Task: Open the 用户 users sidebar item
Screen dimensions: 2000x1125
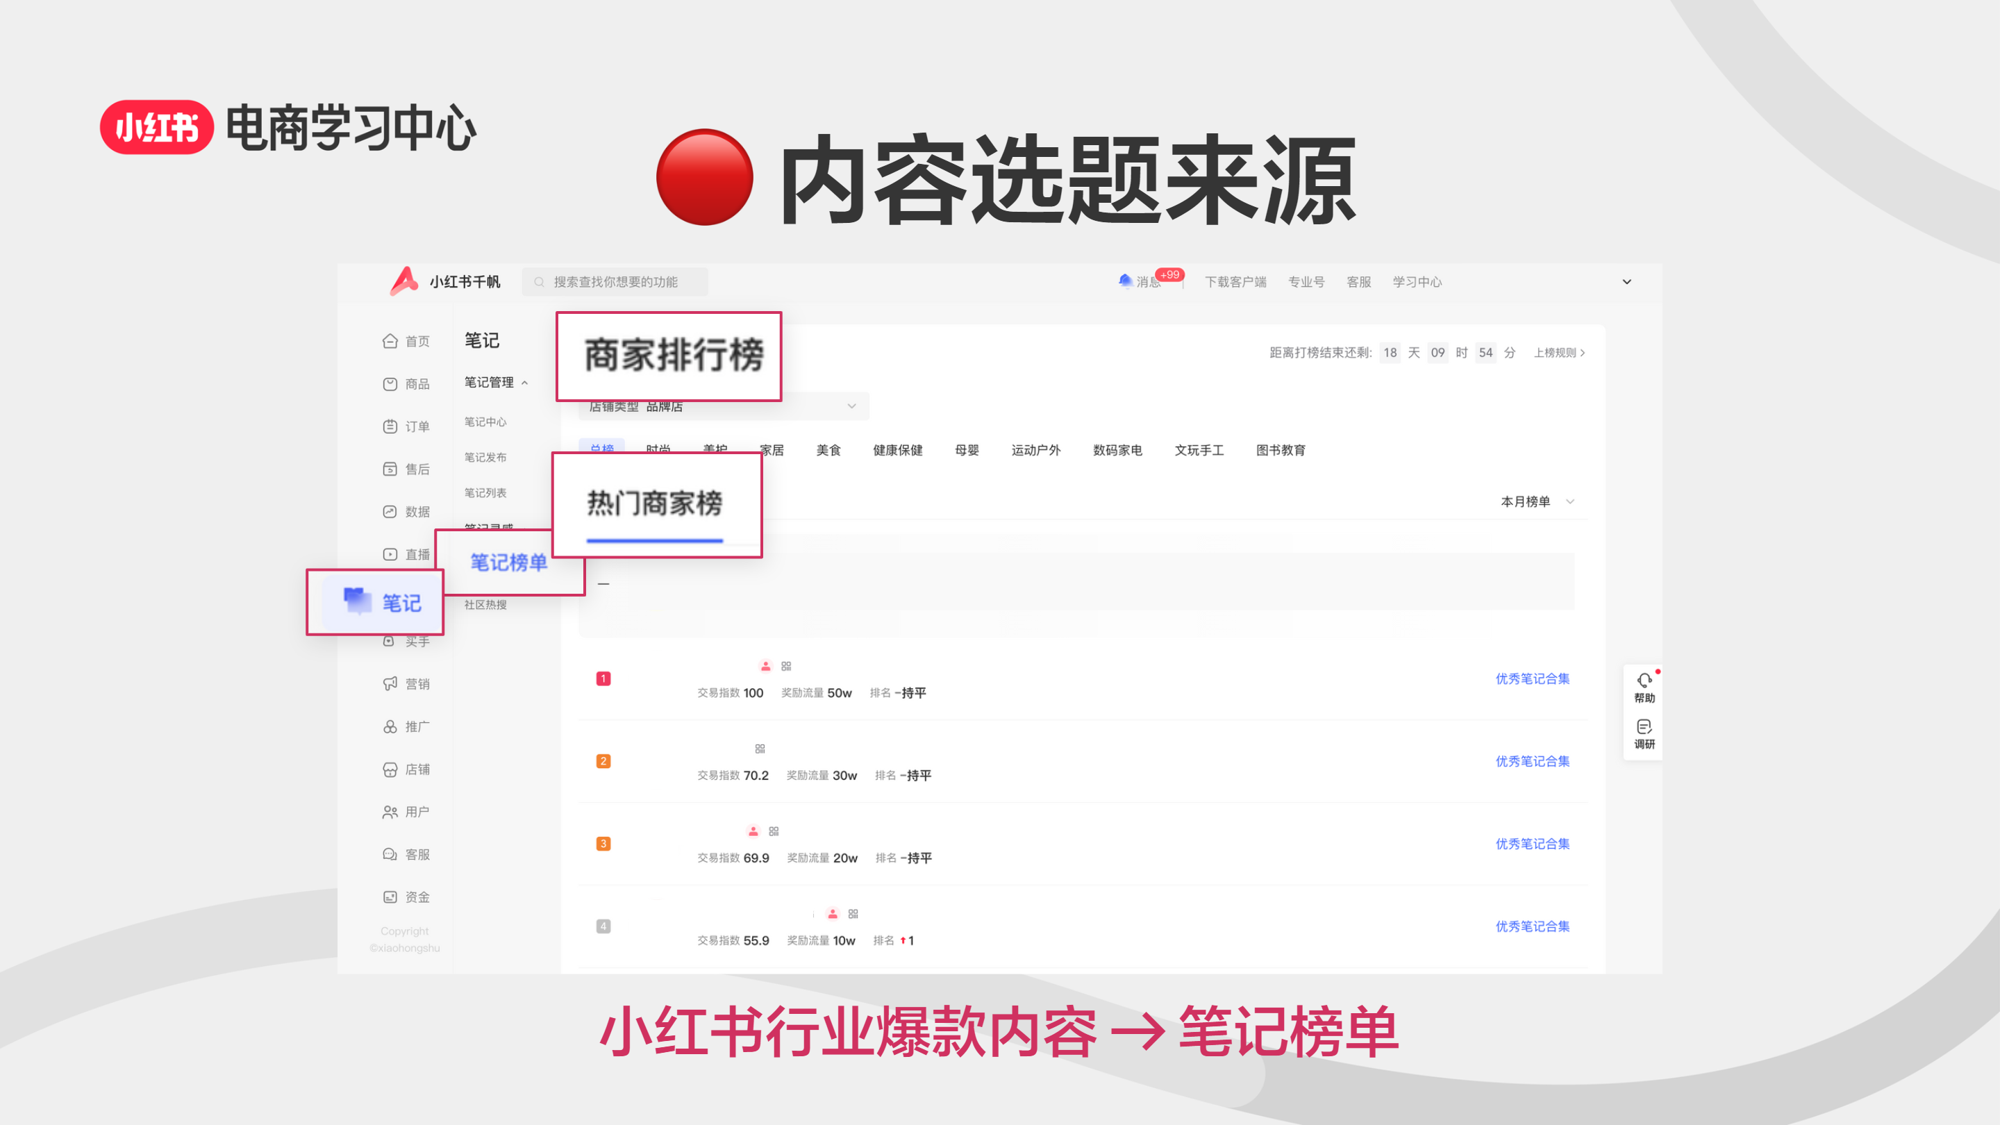Action: tap(406, 812)
